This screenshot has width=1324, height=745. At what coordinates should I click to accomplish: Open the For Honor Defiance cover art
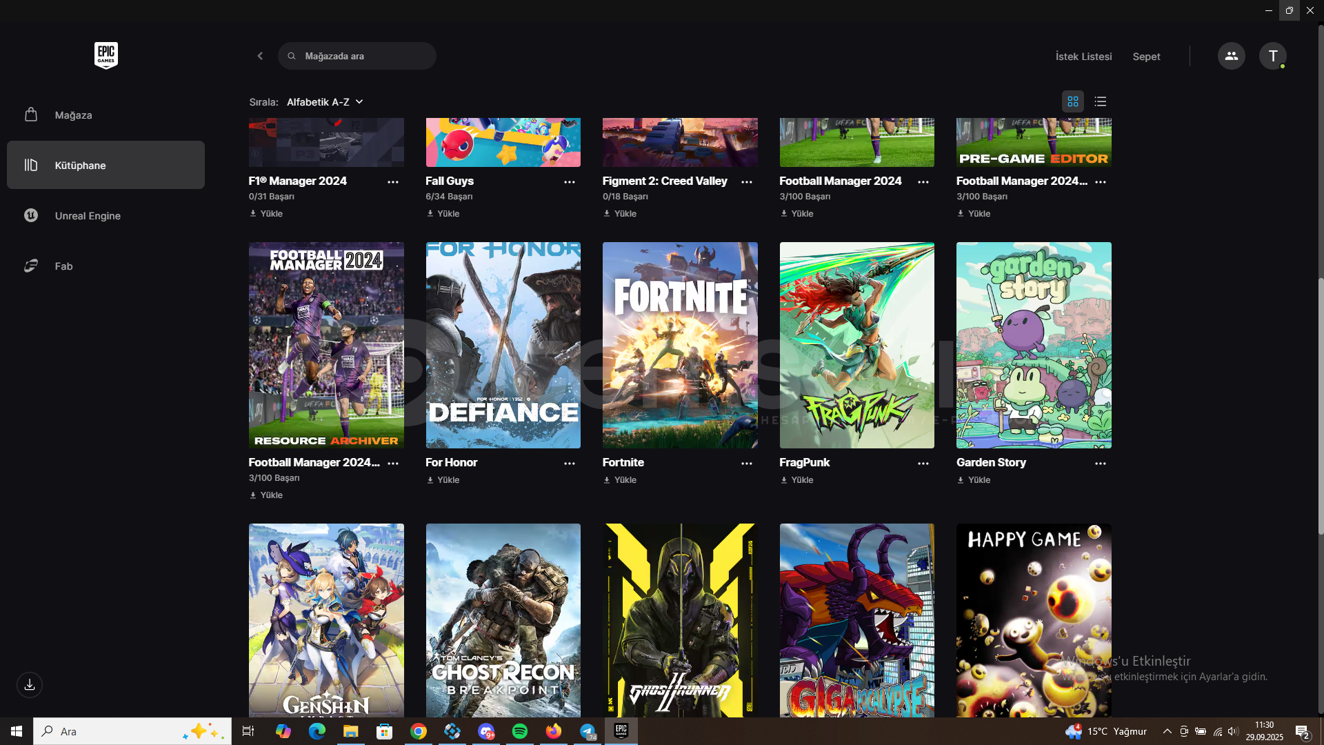[x=503, y=345]
